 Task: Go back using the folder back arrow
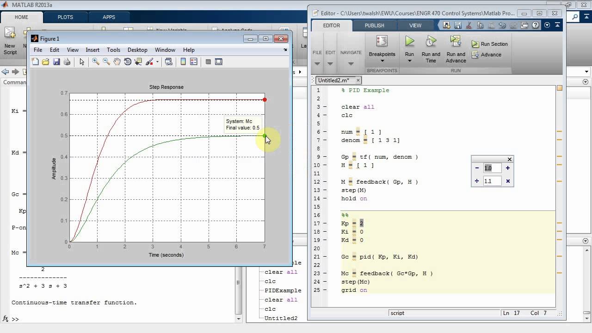tap(5, 72)
